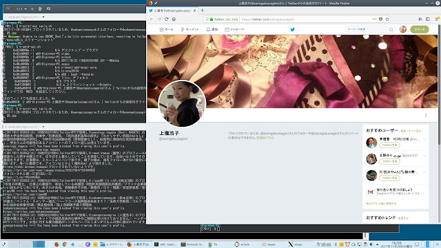This screenshot has width=441, height=248.
Task: Open the profile picture of 上瀧浩子
Action: pyautogui.click(x=182, y=103)
